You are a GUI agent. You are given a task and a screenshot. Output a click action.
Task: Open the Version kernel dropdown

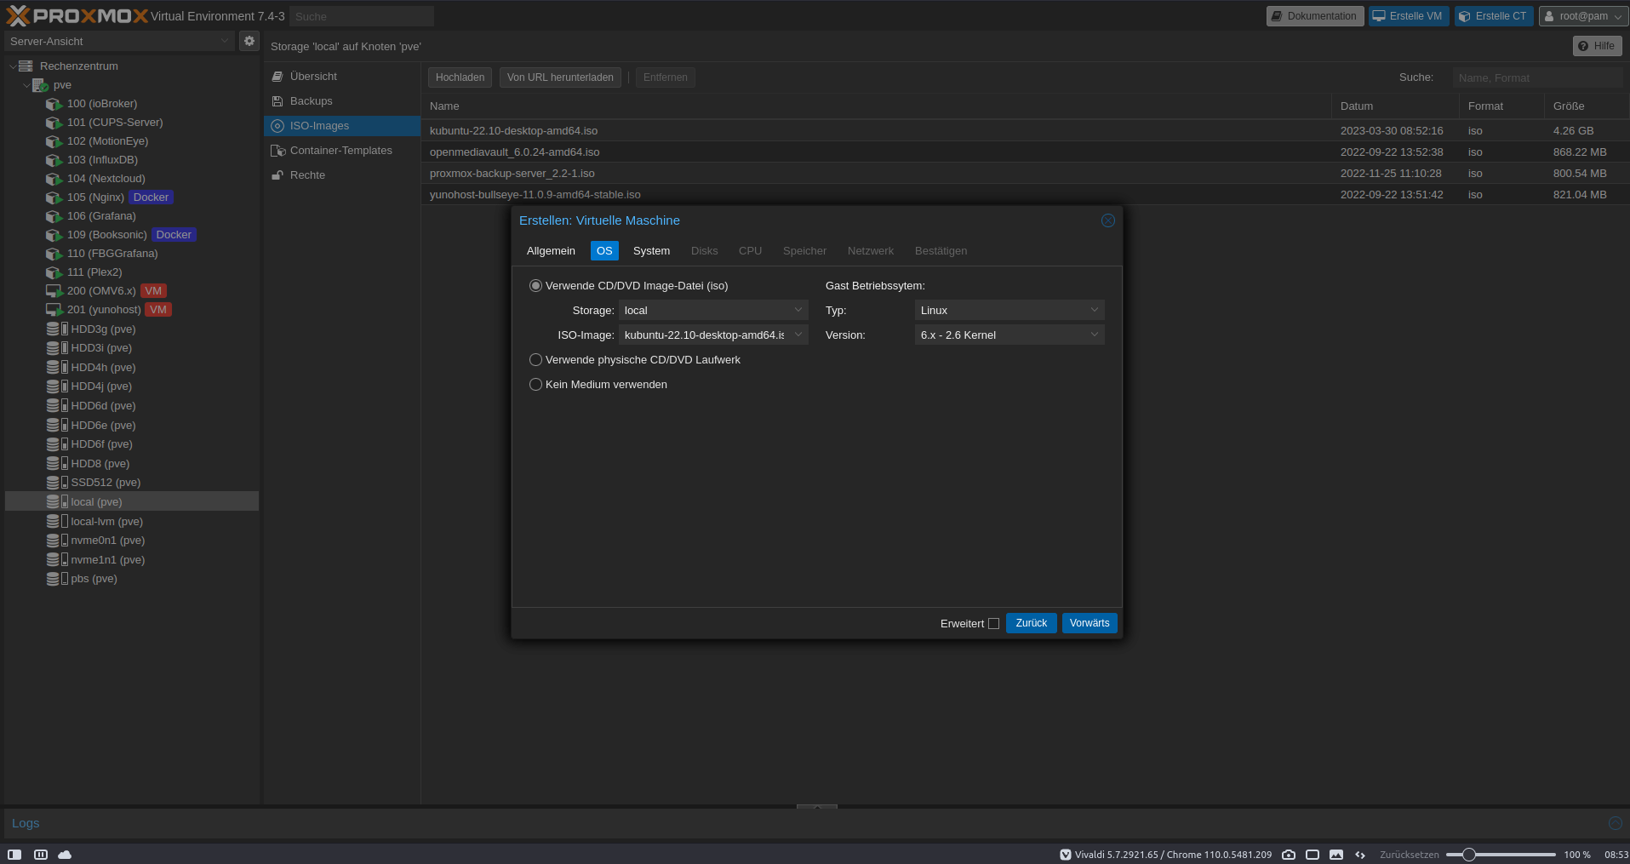(1095, 335)
